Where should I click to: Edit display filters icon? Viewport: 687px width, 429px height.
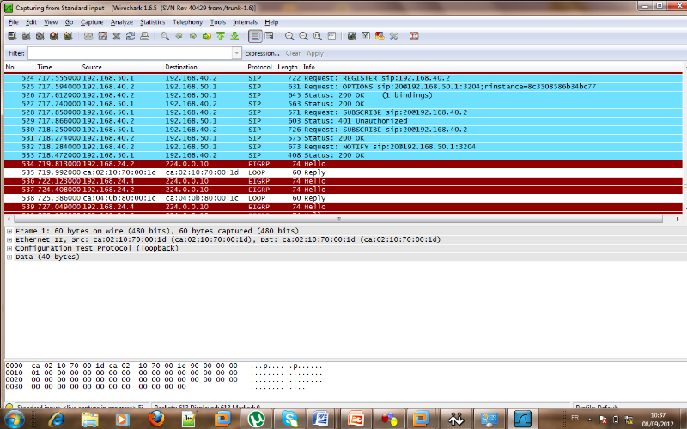tap(366, 36)
